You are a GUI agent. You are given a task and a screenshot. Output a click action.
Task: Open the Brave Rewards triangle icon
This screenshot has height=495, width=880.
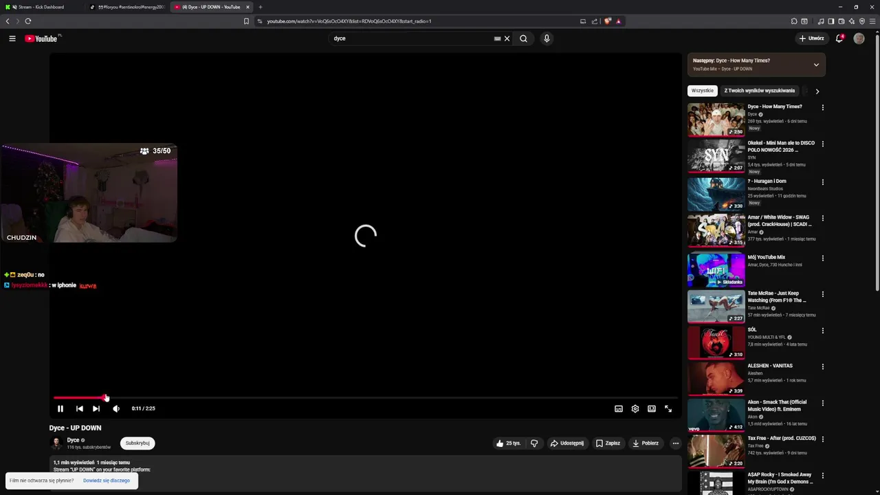(618, 21)
